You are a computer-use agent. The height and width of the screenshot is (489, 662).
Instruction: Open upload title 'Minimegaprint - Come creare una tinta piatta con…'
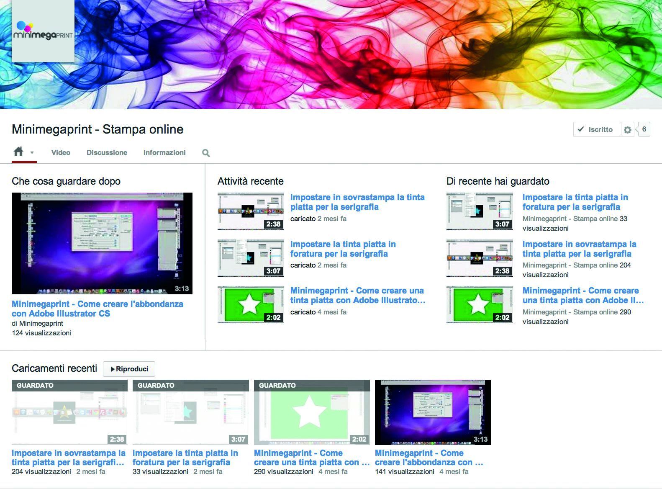click(x=312, y=458)
